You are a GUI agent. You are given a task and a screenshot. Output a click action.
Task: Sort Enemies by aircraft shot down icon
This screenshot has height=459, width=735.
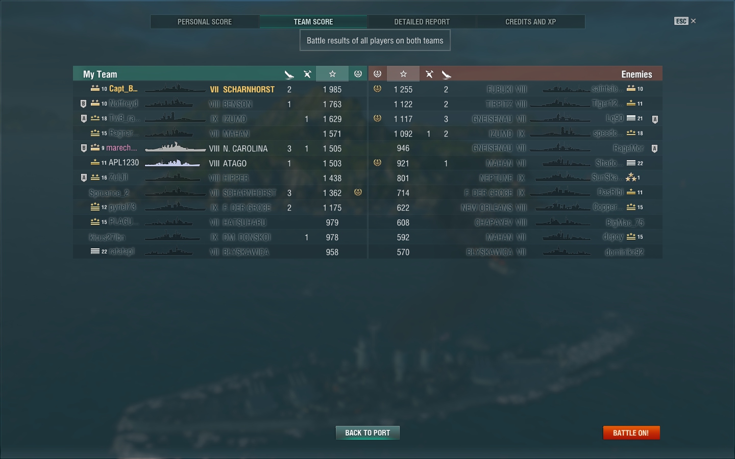(x=429, y=74)
